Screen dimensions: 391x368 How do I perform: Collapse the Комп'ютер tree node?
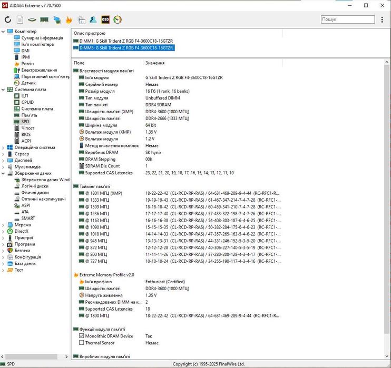pos(3,32)
